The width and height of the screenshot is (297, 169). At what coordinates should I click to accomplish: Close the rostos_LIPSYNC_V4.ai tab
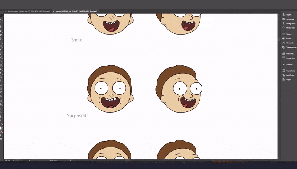click(53, 12)
